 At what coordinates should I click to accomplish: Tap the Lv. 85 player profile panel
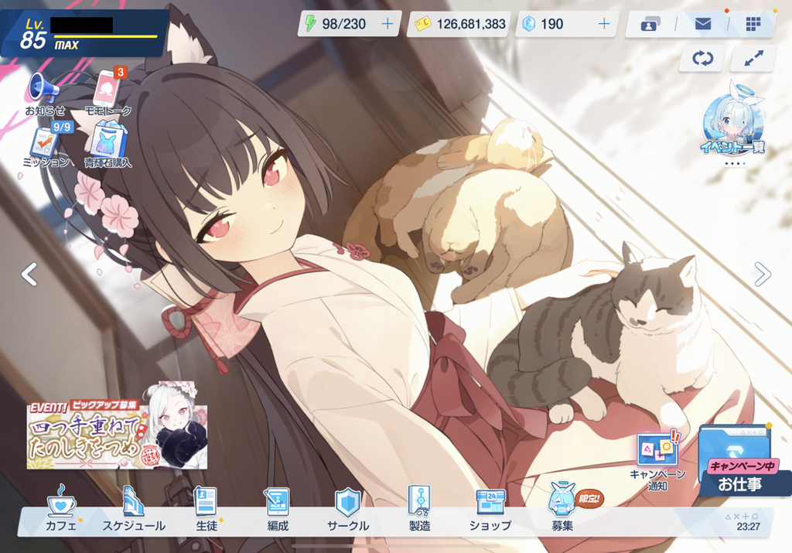[x=84, y=33]
